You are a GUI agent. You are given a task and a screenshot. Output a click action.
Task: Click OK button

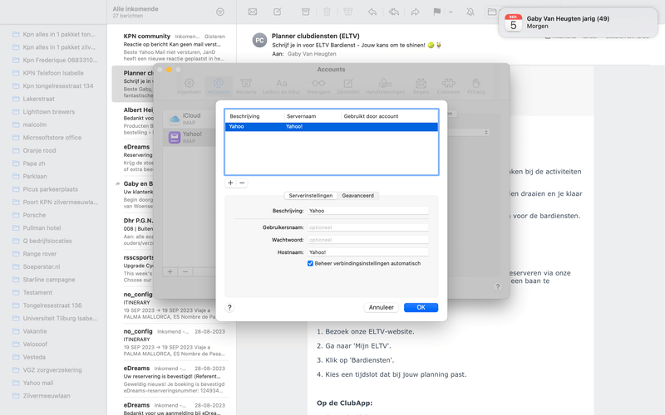click(x=421, y=307)
